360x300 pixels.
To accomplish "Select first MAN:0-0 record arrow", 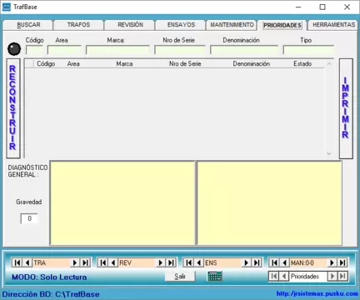I will coord(274,262).
